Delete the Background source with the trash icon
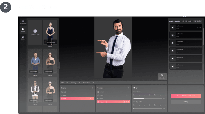Screen dimensions: 205x114 [x=129, y=102]
